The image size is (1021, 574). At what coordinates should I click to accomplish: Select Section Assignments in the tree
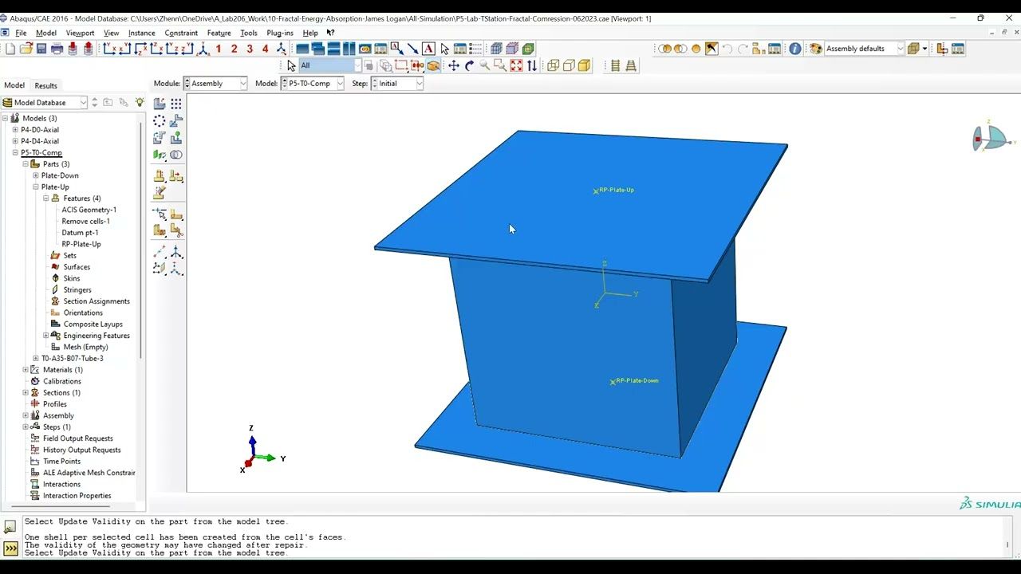pyautogui.click(x=97, y=301)
